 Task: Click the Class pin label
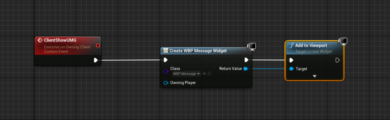[x=175, y=69]
